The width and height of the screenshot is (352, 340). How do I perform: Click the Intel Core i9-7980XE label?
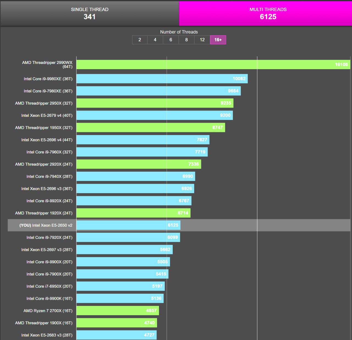coord(48,91)
